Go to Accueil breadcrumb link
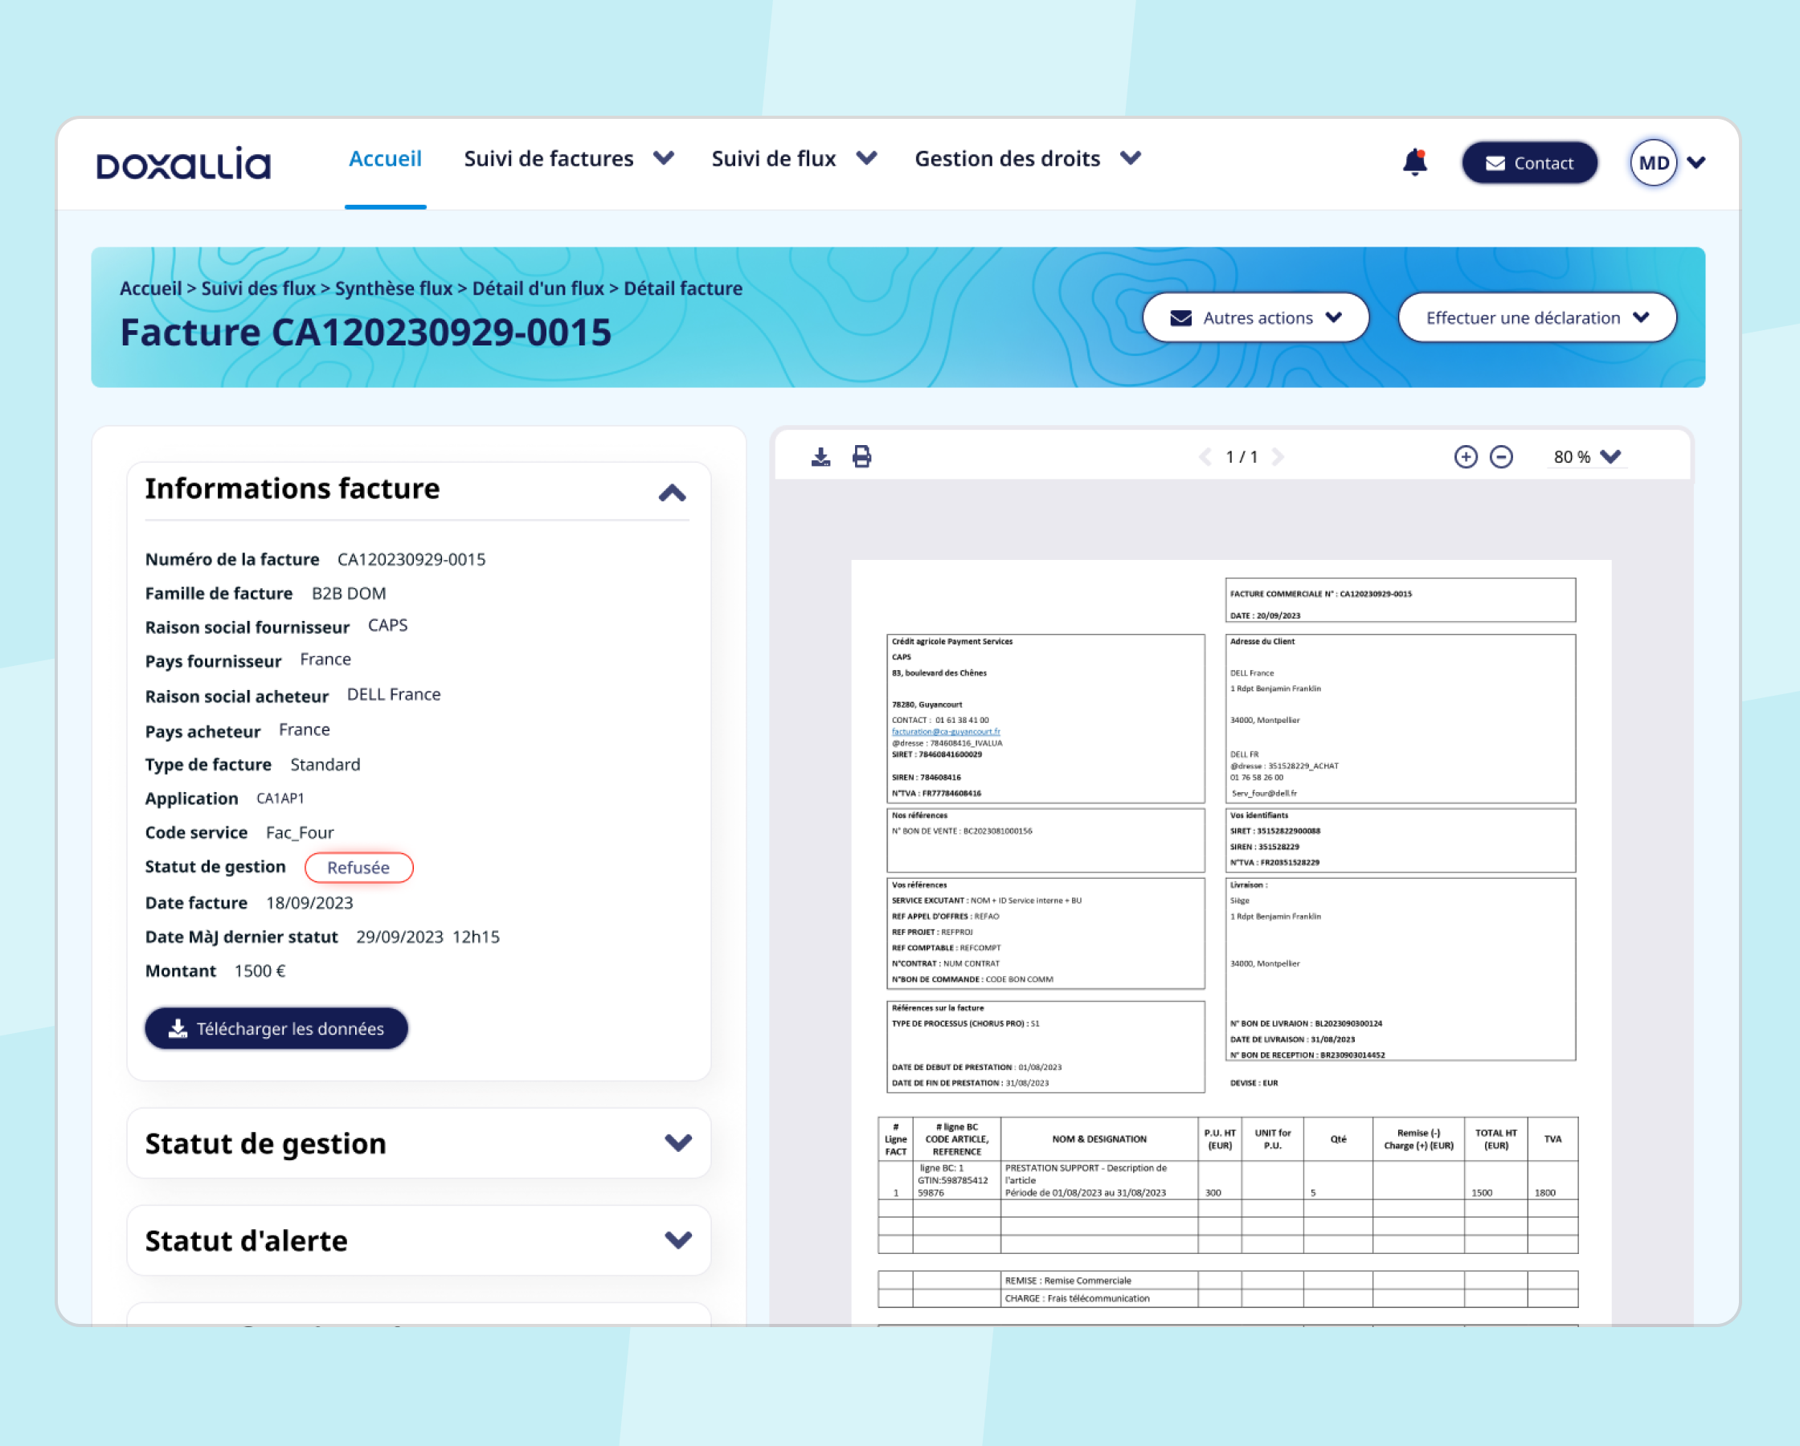Screen dimensions: 1800x1446 (150, 288)
